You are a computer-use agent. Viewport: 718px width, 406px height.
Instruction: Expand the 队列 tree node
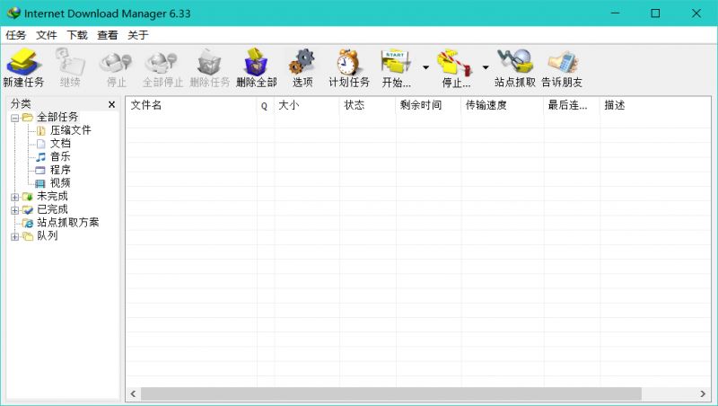pyautogui.click(x=14, y=236)
